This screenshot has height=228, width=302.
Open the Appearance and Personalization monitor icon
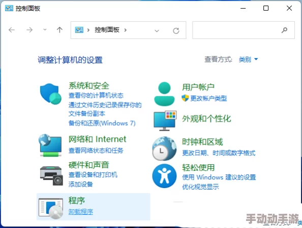tap(165, 121)
